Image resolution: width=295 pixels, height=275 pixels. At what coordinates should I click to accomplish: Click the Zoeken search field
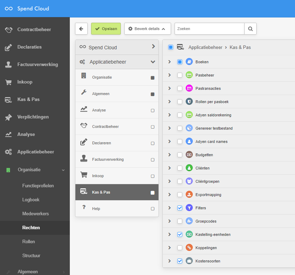coord(209,29)
